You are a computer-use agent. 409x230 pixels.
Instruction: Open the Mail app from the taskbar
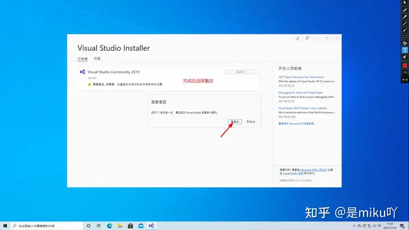pos(141,226)
